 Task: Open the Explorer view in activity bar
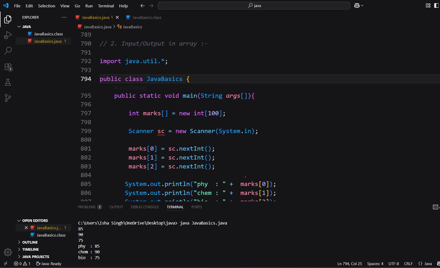click(x=8, y=19)
